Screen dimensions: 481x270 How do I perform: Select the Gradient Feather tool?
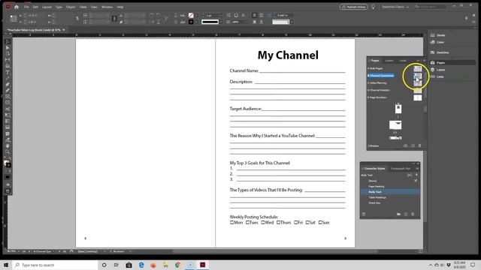8,127
